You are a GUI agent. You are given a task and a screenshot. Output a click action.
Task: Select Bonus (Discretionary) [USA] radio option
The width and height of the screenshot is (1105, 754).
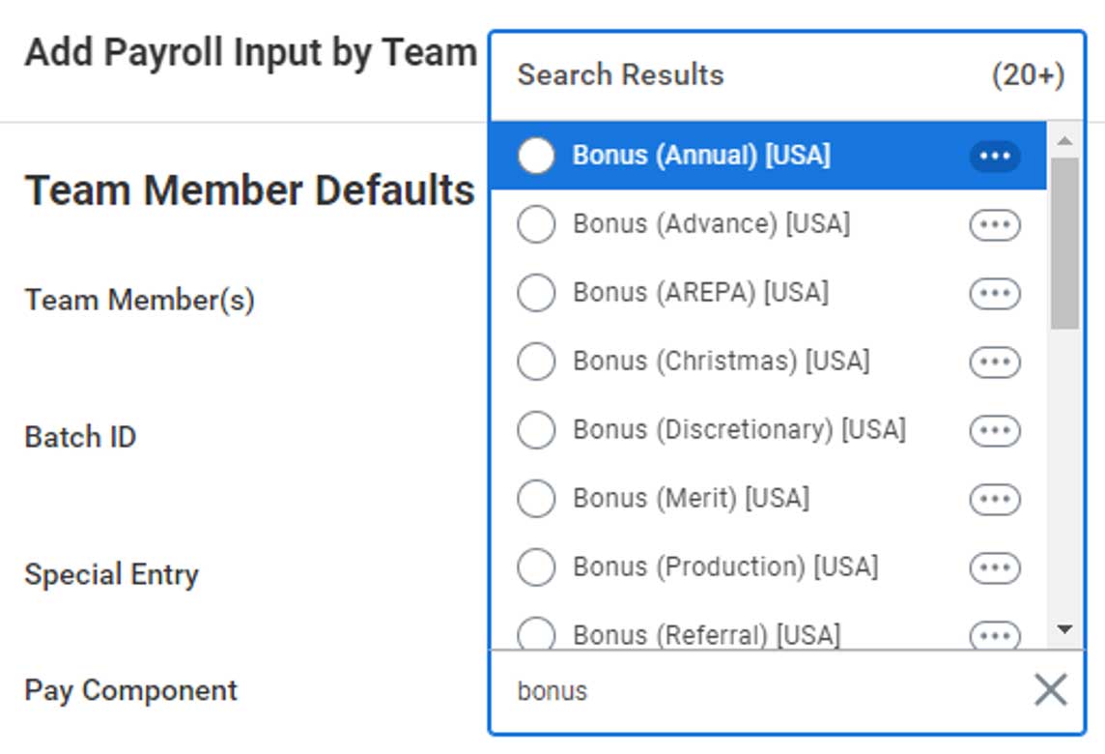click(536, 430)
